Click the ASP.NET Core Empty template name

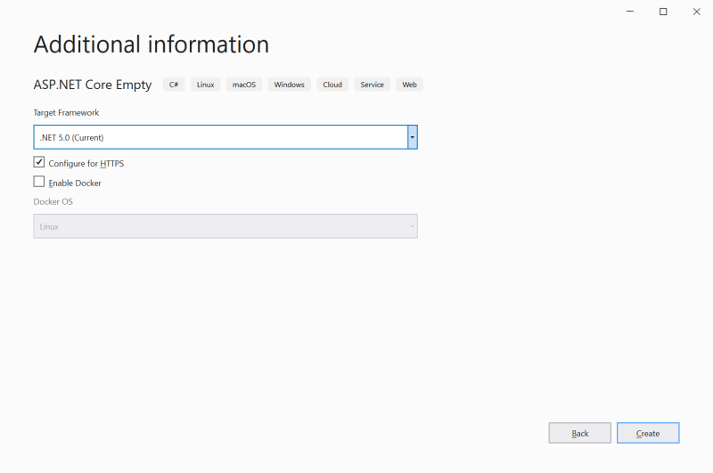(x=93, y=85)
